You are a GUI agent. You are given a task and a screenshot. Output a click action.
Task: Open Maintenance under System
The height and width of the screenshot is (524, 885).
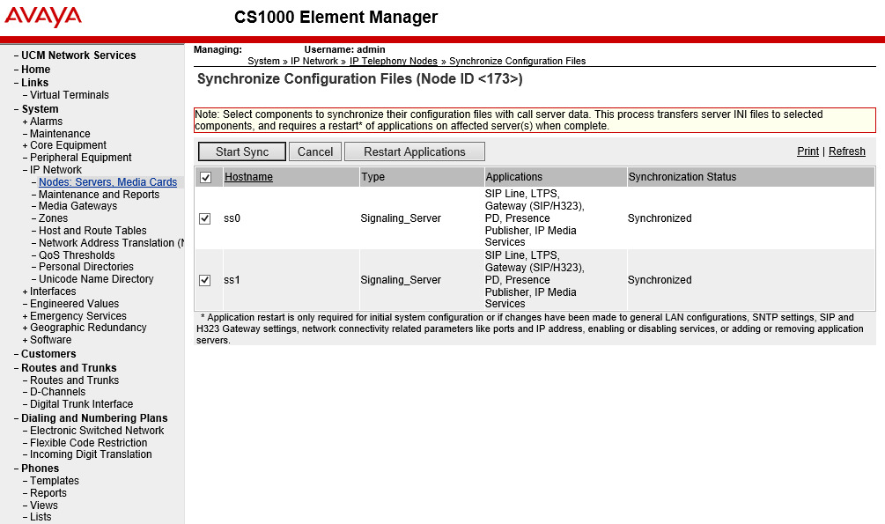pos(60,134)
